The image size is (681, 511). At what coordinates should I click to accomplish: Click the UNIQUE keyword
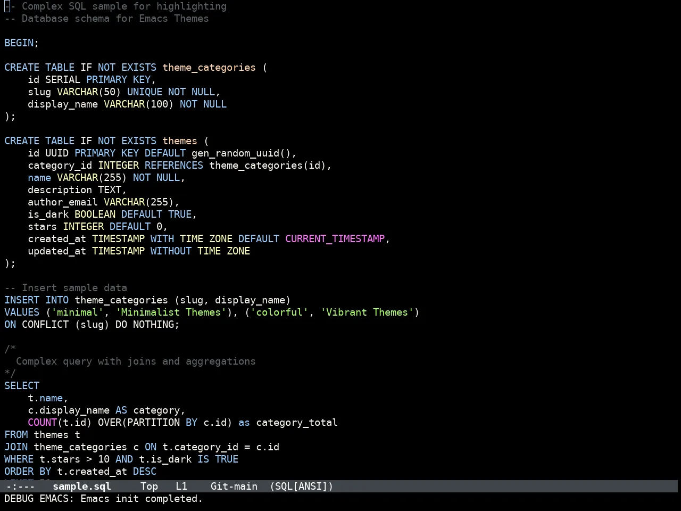click(x=145, y=92)
